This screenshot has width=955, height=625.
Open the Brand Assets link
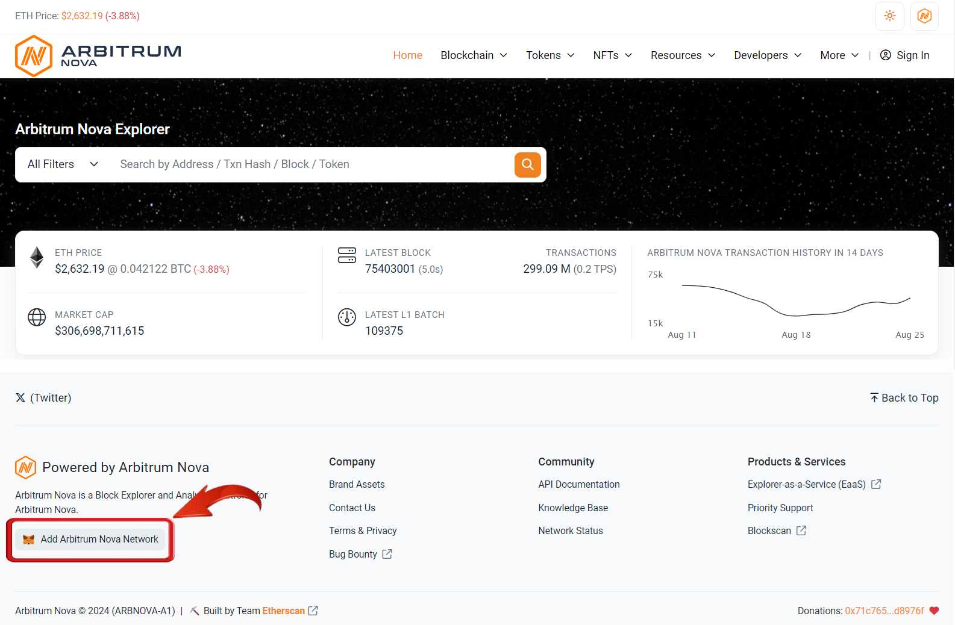(x=357, y=484)
